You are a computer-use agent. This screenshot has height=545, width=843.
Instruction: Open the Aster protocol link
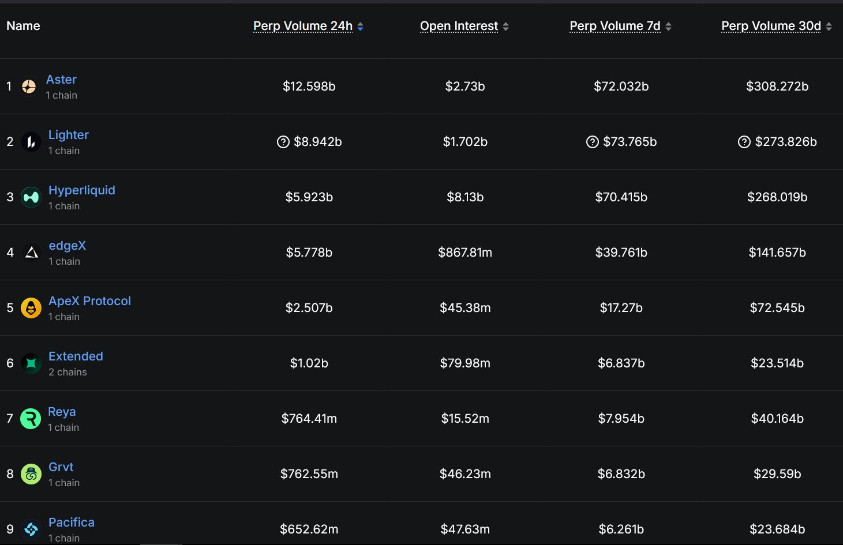(61, 80)
